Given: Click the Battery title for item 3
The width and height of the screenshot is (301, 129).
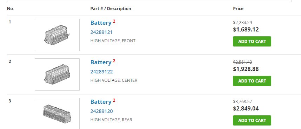Looking at the screenshot, I should [101, 102].
